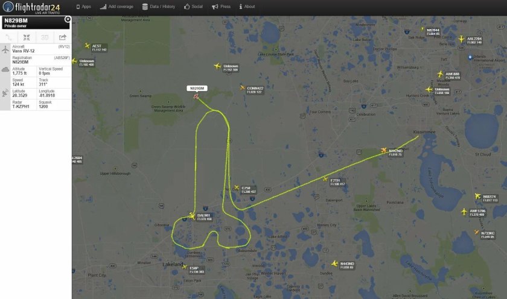Open the Data / History menu
Screen dimensions: 507x299
tap(159, 7)
